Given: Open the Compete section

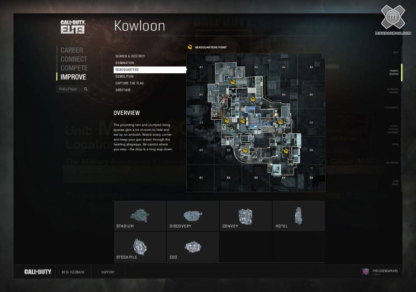Looking at the screenshot, I should [x=74, y=68].
